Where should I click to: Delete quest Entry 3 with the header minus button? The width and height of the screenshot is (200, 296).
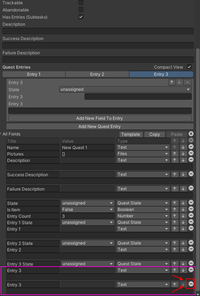tap(188, 82)
